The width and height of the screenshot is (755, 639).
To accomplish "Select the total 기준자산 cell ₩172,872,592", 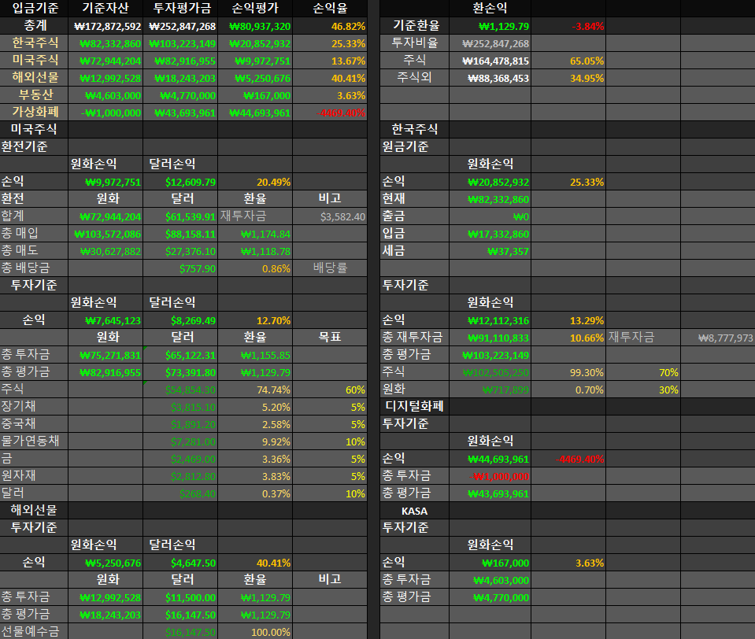I will [x=105, y=26].
